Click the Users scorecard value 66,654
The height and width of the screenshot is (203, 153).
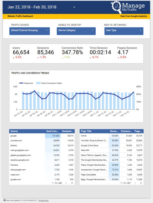pyautogui.click(x=21, y=52)
